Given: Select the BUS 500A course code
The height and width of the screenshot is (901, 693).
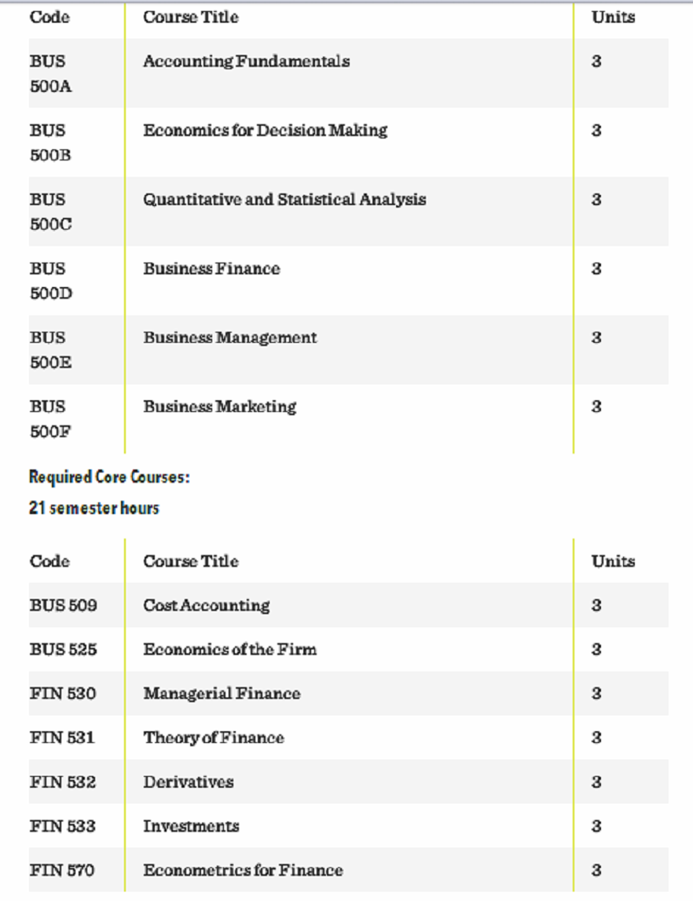Looking at the screenshot, I should point(50,73).
